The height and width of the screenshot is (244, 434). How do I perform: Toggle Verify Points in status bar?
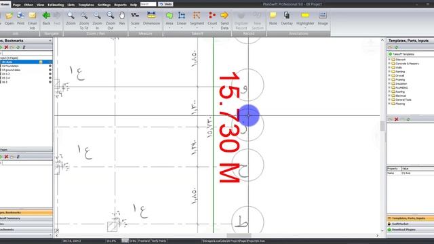[159, 241]
